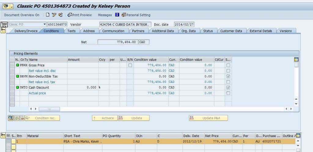Click the shopping cart header icon
313x152 pixels.
4,24
